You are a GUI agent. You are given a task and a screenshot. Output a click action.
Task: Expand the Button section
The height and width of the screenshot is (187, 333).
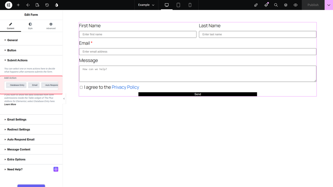point(31,50)
